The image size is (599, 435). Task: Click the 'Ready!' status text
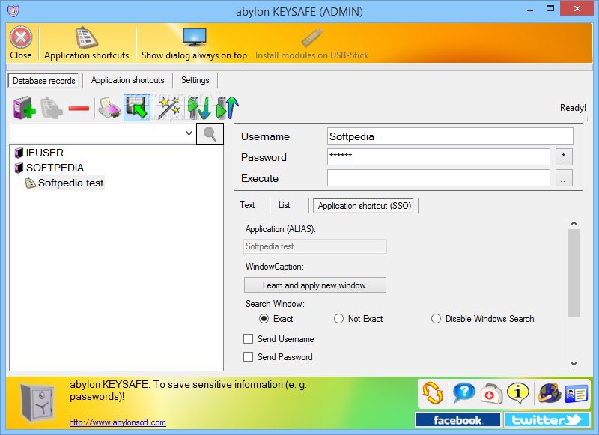click(x=573, y=108)
